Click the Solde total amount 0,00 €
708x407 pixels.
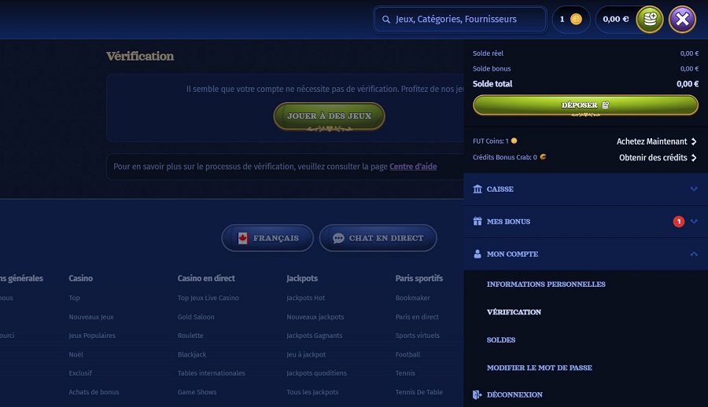tap(688, 84)
